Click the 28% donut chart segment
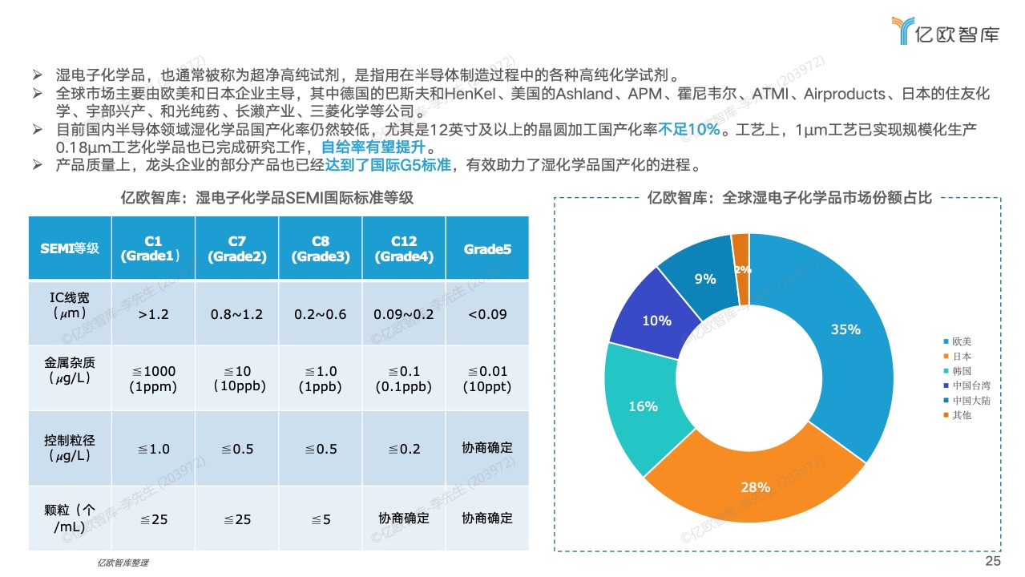Viewport: 1025px width, 577px height. [756, 486]
